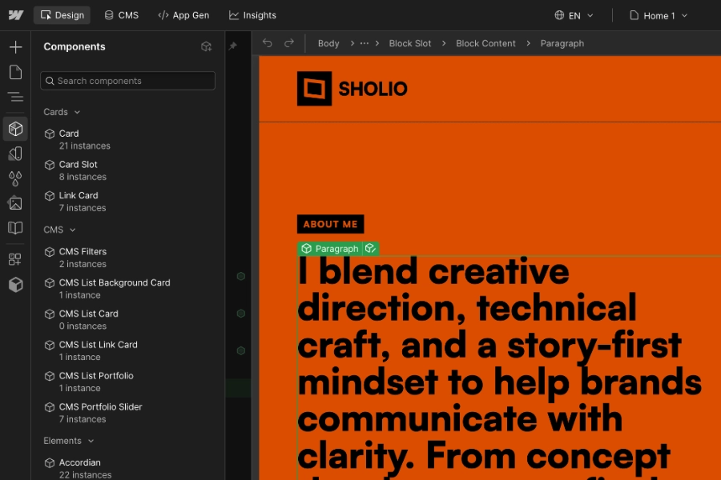The width and height of the screenshot is (721, 480).
Task: Click the Undo arrow above the canvas
Action: pyautogui.click(x=267, y=43)
